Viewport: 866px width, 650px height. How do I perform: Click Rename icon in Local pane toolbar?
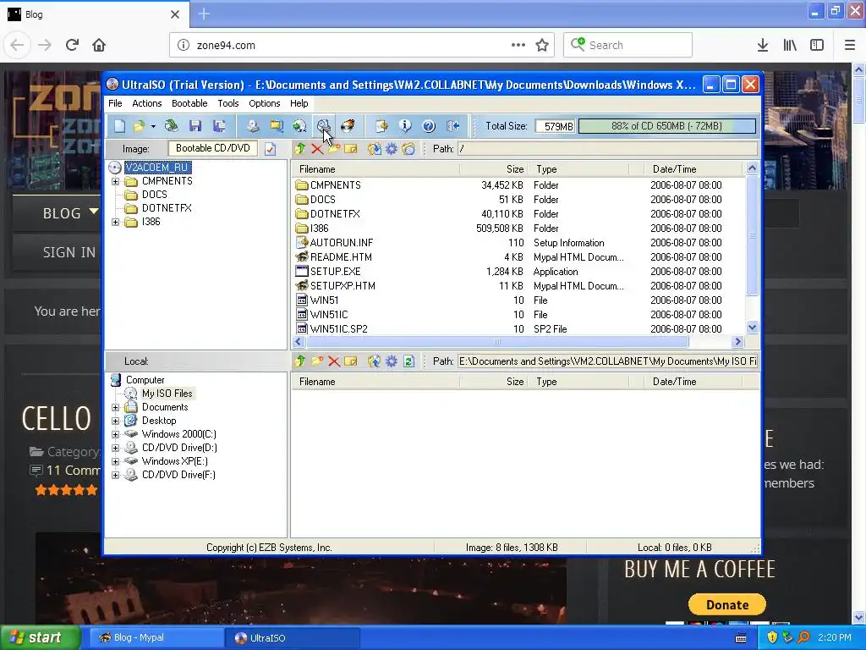pyautogui.click(x=351, y=361)
